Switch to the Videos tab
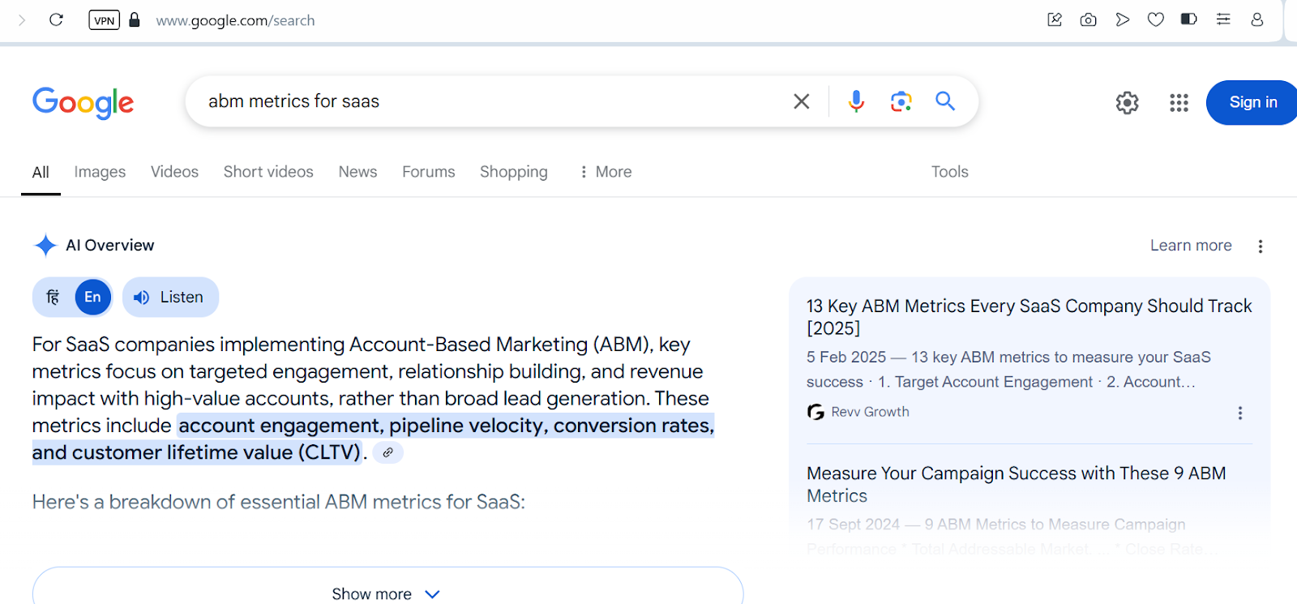The width and height of the screenshot is (1297, 604). (x=174, y=172)
